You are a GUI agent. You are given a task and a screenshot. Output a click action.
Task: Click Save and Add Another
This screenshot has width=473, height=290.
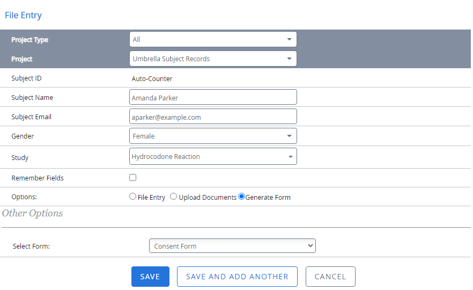click(237, 277)
